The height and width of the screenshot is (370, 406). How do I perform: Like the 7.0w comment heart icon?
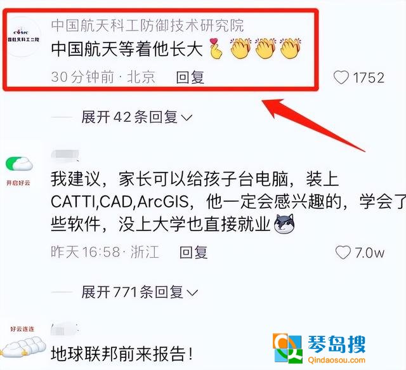(x=343, y=253)
